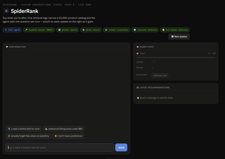The height and width of the screenshot is (159, 225).
Task: Select the override detector chip
Action: pos(145,30)
